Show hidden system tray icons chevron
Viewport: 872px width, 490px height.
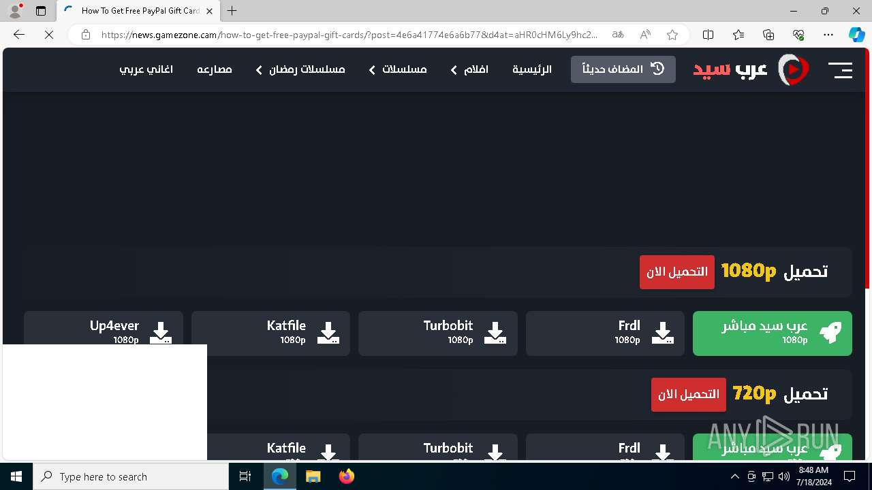[x=734, y=476]
